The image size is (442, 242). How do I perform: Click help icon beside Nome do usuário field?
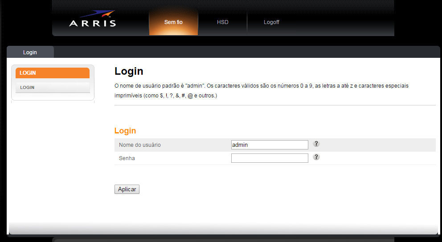[316, 144]
